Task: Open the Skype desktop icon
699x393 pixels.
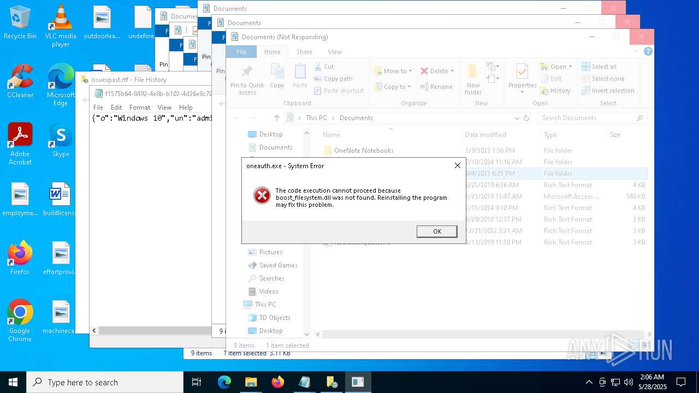Action: pos(61,140)
